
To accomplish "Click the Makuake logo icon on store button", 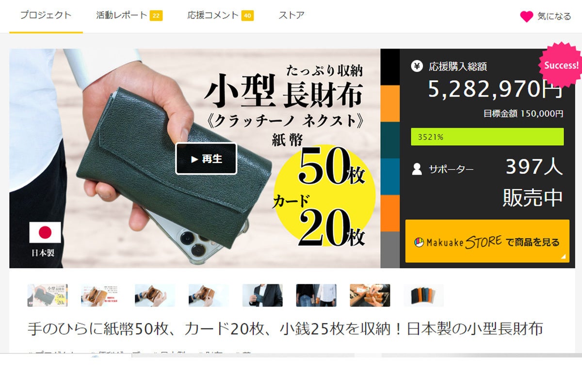I will (419, 242).
